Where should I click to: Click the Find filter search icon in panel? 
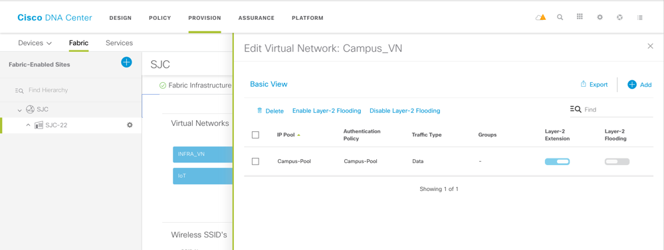[x=576, y=109]
